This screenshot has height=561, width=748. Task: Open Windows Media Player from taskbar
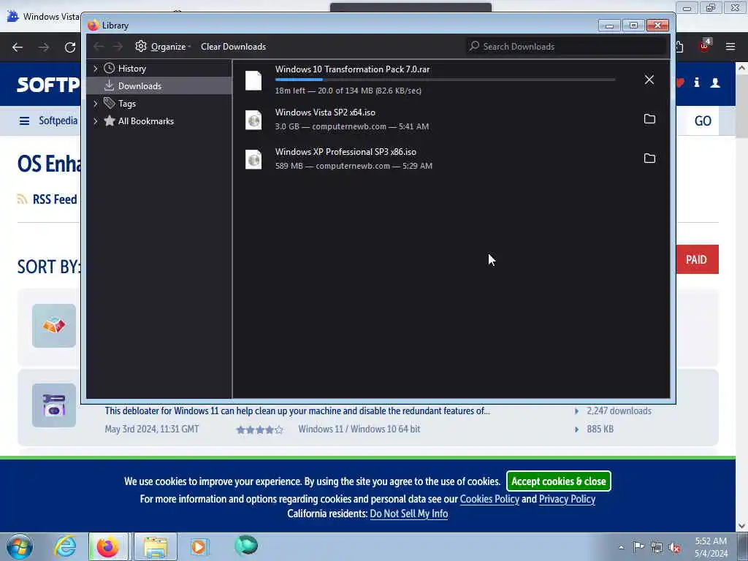point(199,546)
